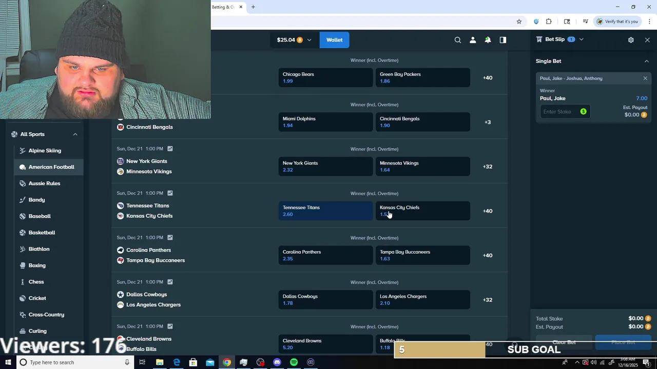The width and height of the screenshot is (657, 369).
Task: Bet on Cincinnati Bengals at 1.90
Action: (423, 122)
